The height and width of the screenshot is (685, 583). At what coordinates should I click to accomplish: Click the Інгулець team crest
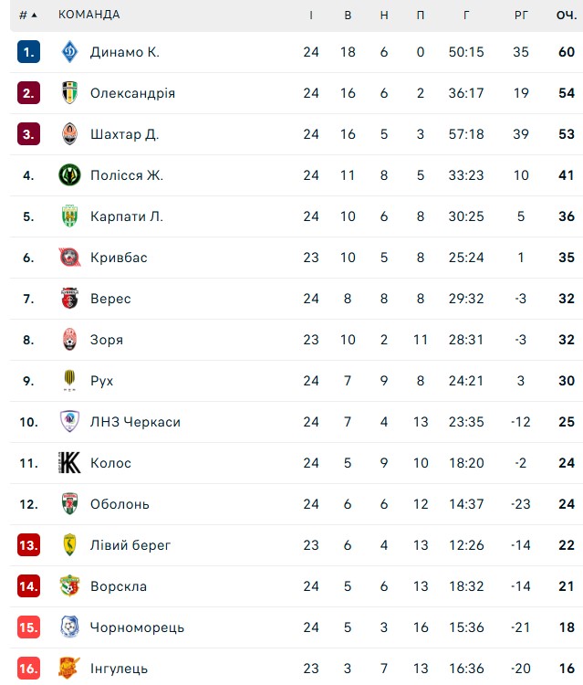[x=69, y=668]
